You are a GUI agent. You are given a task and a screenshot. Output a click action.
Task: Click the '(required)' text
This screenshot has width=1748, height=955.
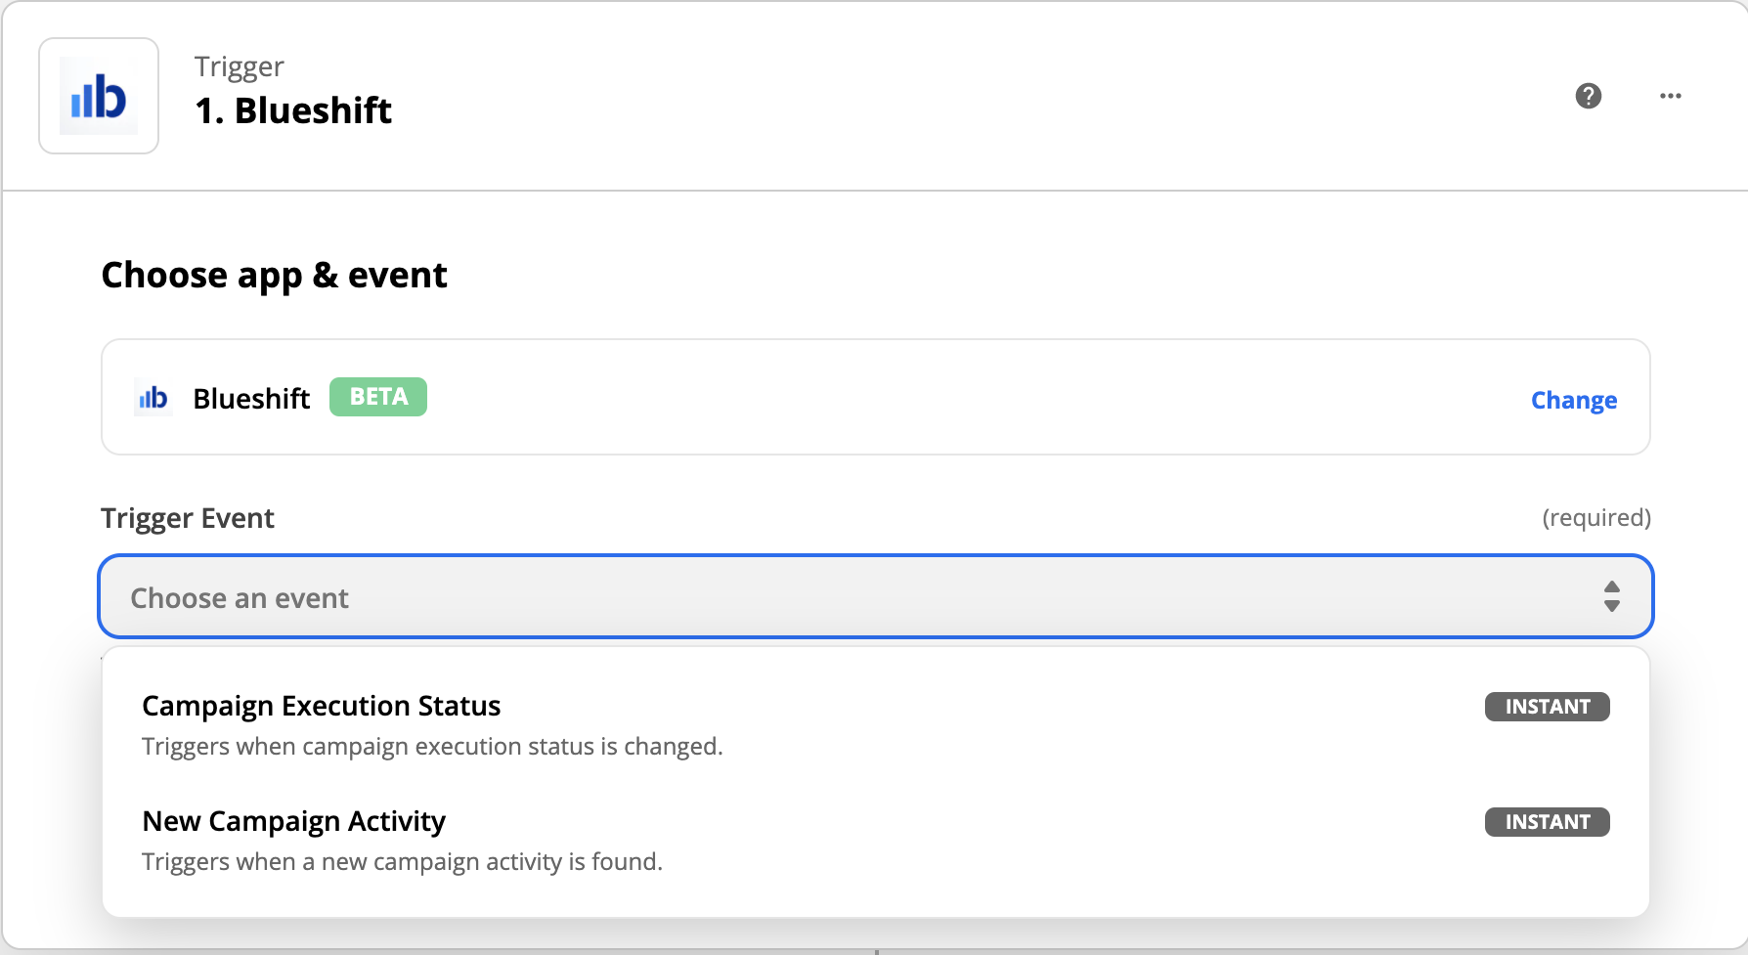click(1596, 517)
